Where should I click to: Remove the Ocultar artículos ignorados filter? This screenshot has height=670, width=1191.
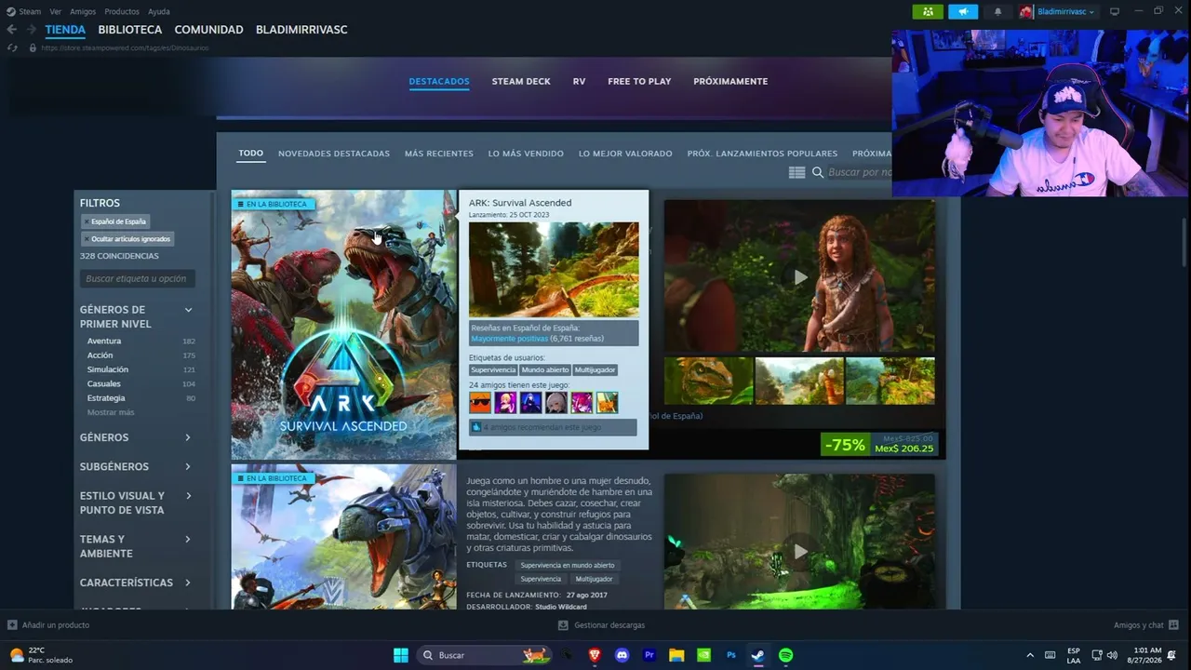[x=87, y=239]
